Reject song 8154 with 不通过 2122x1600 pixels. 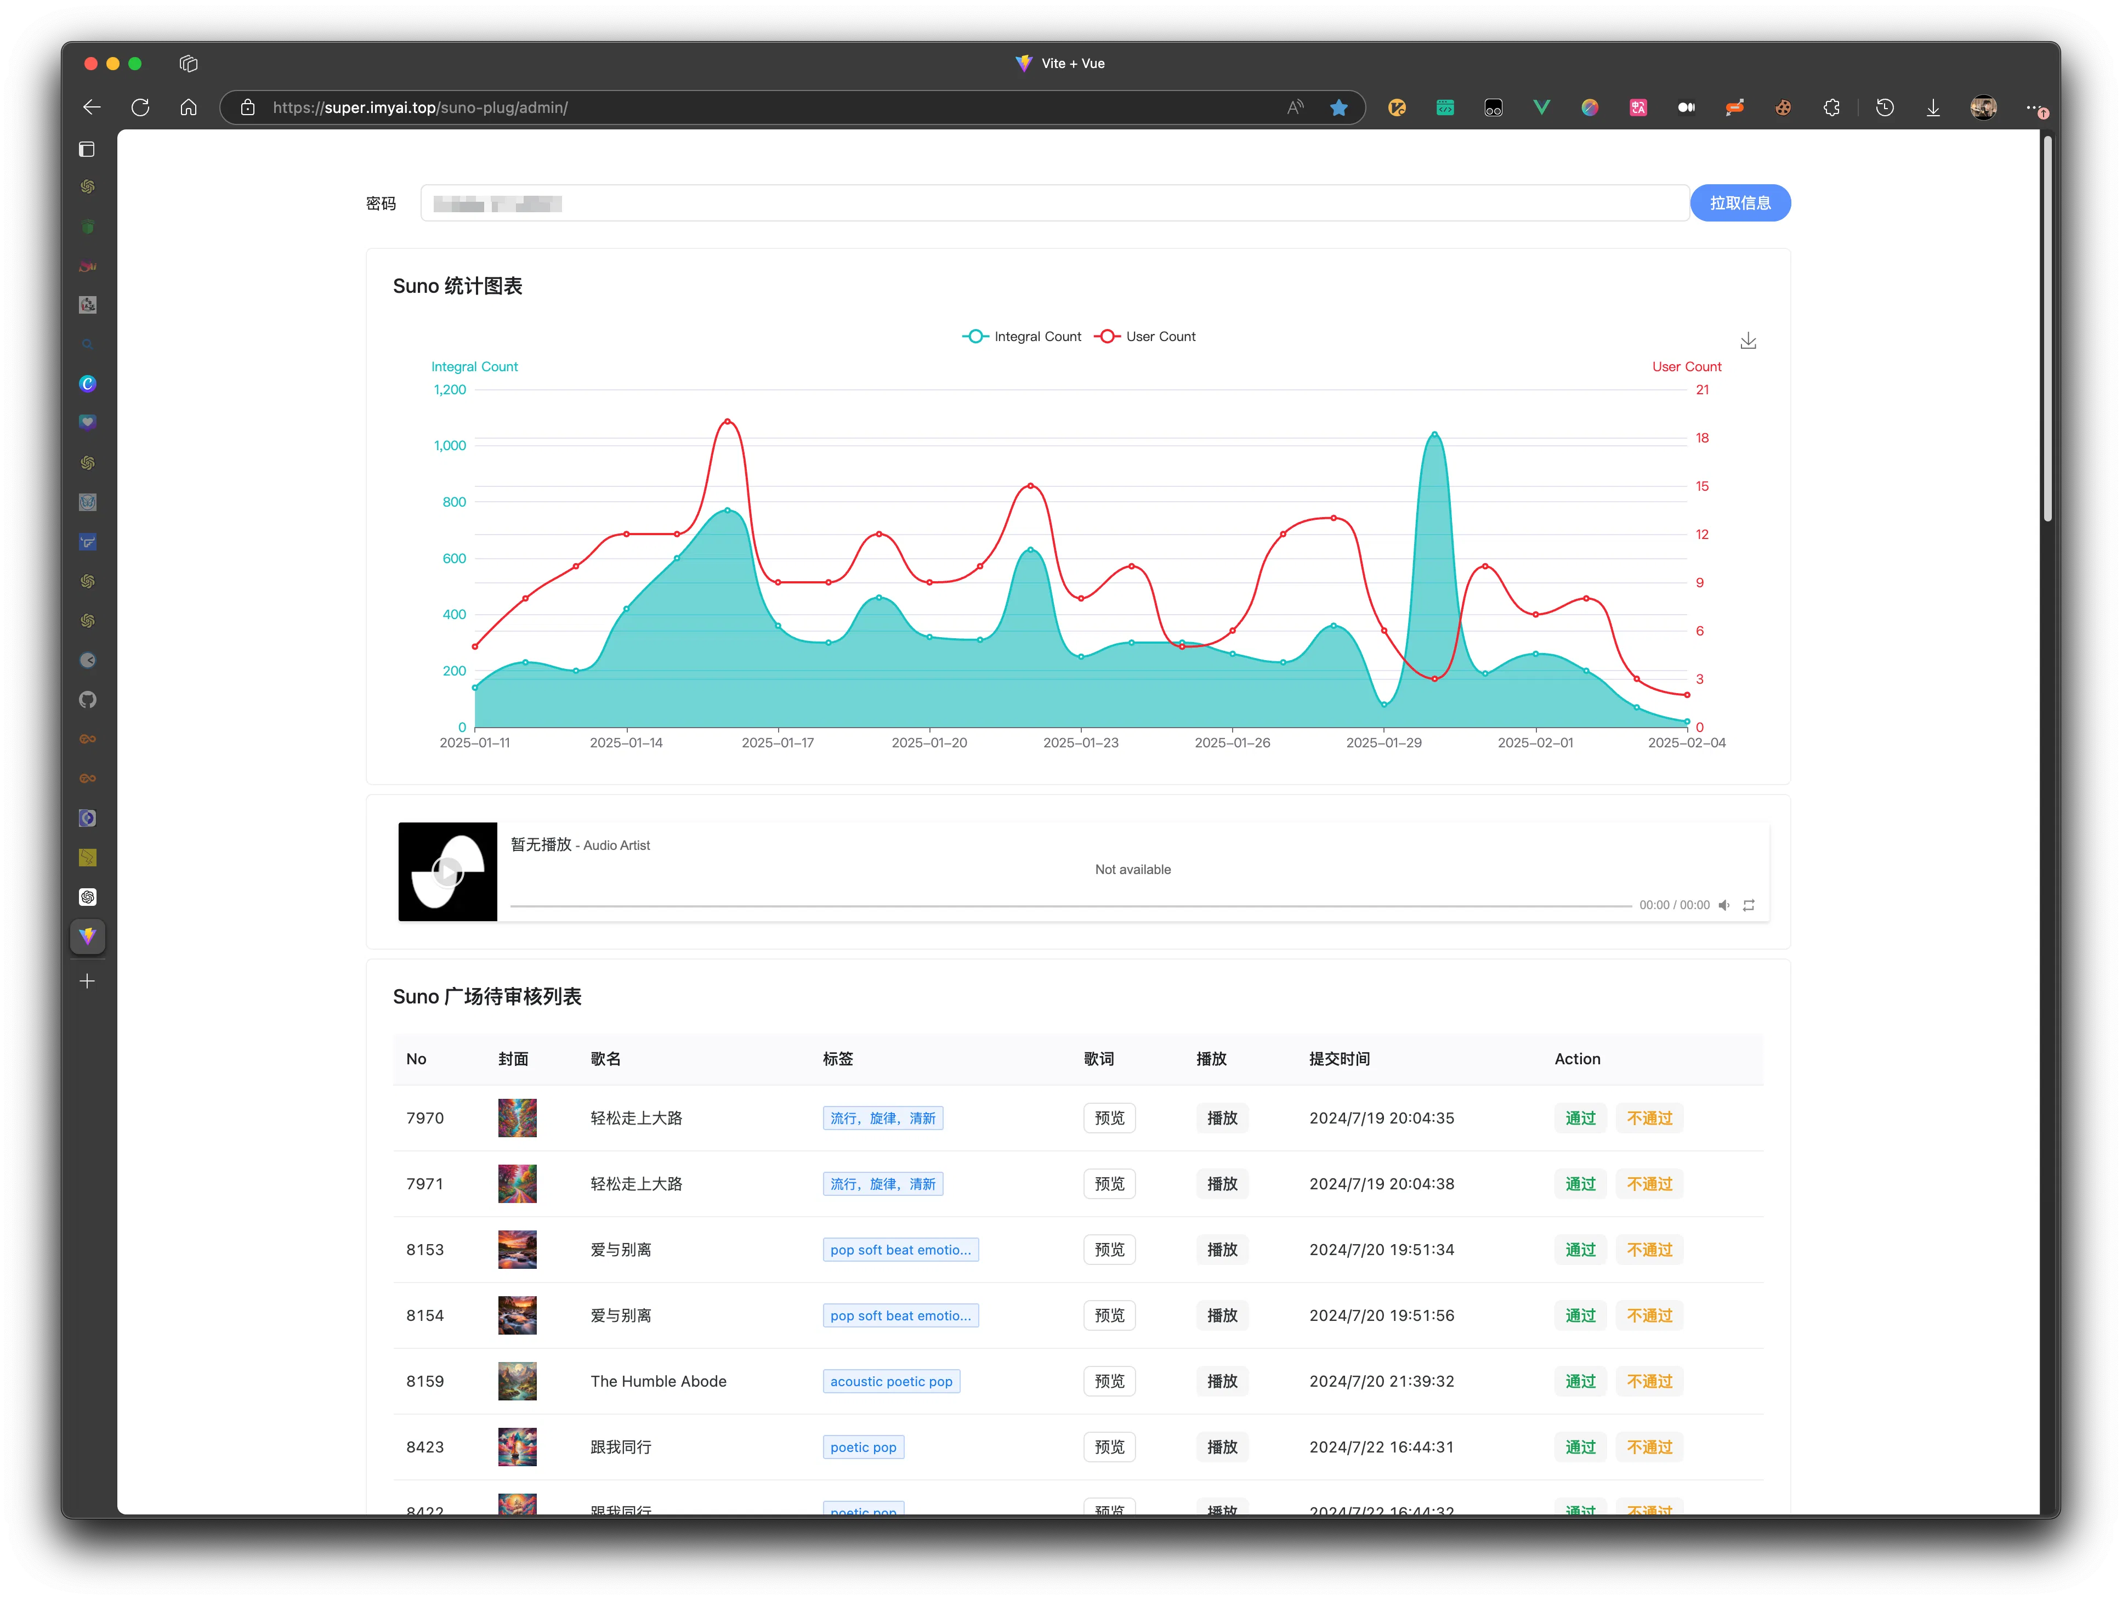(x=1649, y=1315)
